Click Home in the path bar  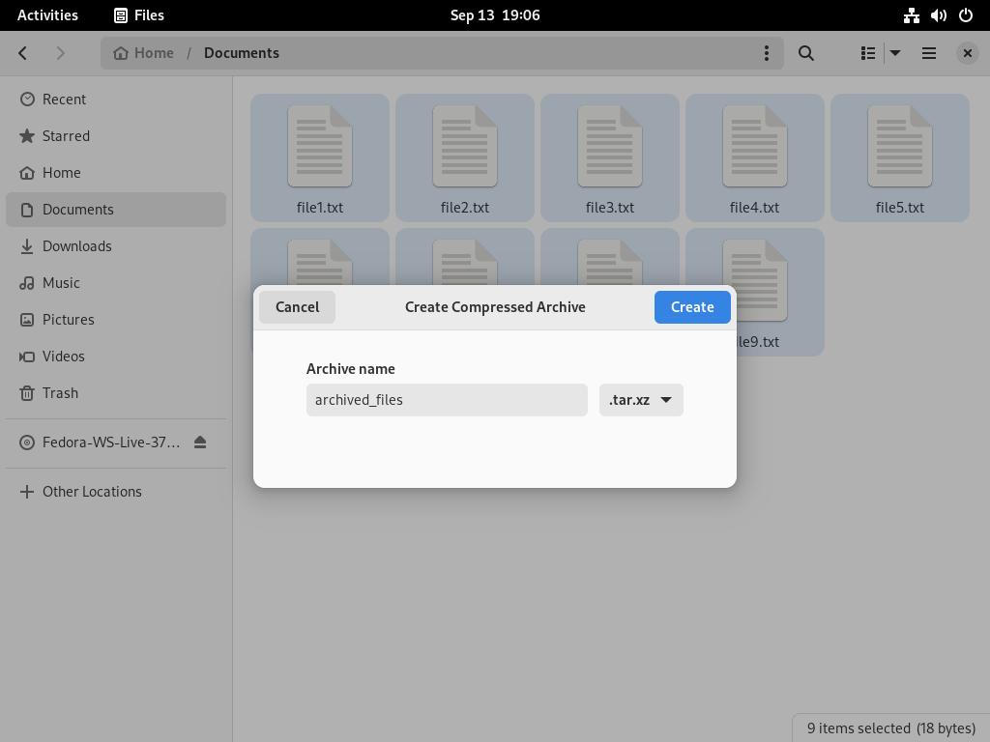143,53
